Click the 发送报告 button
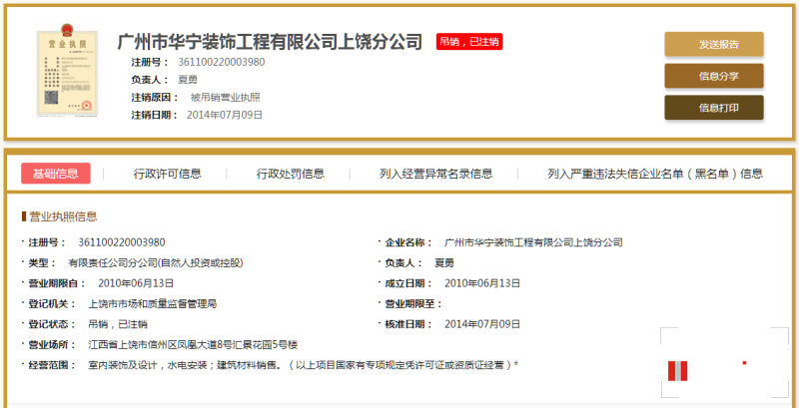The width and height of the screenshot is (799, 408). (714, 44)
